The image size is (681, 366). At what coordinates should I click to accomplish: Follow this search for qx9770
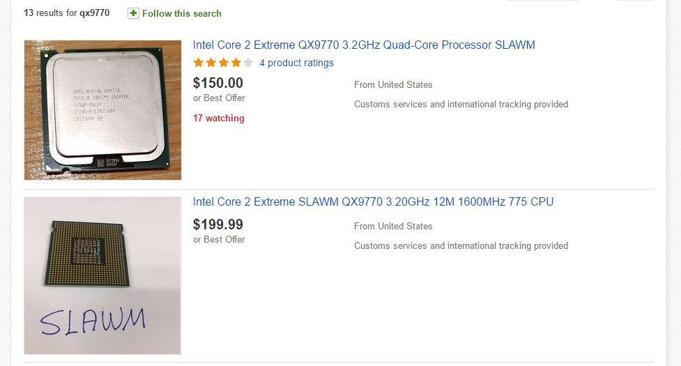point(181,13)
